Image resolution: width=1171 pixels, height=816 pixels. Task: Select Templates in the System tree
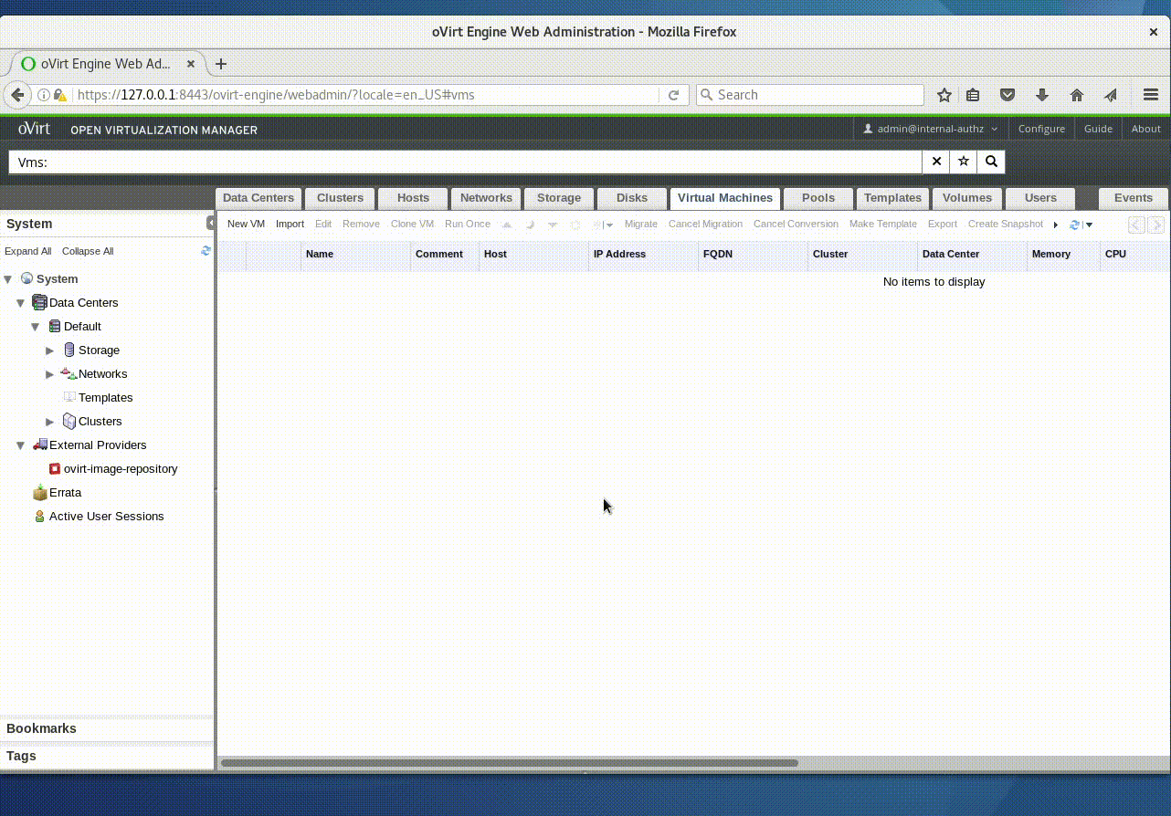click(x=105, y=398)
